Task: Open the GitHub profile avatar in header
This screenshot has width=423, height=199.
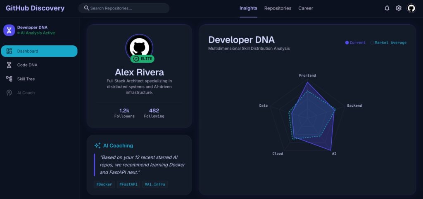Action: point(411,8)
